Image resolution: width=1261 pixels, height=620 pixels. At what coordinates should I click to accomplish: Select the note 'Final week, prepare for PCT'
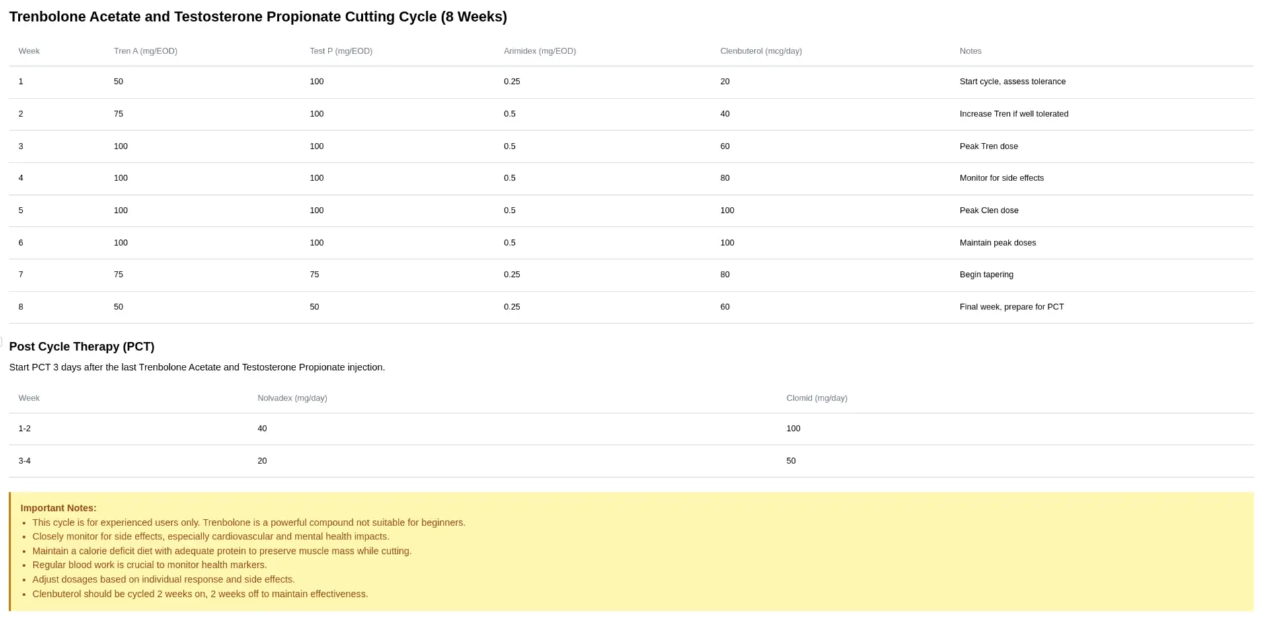click(1012, 307)
